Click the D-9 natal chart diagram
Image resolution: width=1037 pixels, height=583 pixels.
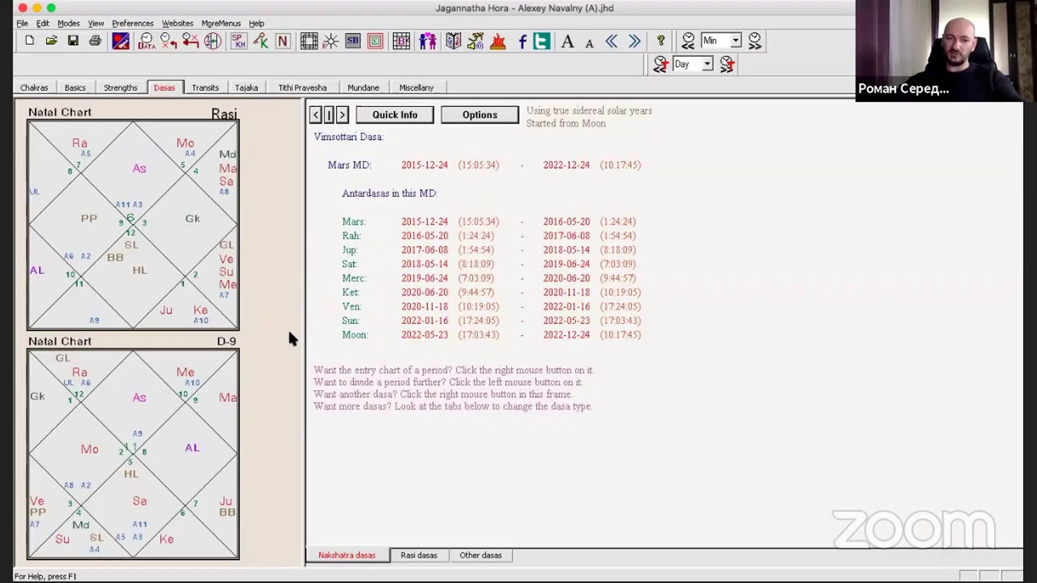point(133,454)
